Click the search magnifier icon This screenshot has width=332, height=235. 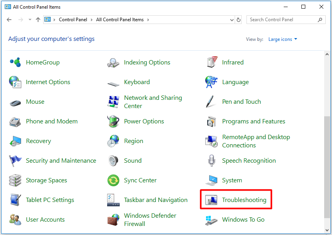click(x=320, y=20)
